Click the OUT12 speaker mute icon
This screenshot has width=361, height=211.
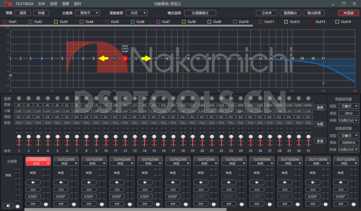(341, 182)
